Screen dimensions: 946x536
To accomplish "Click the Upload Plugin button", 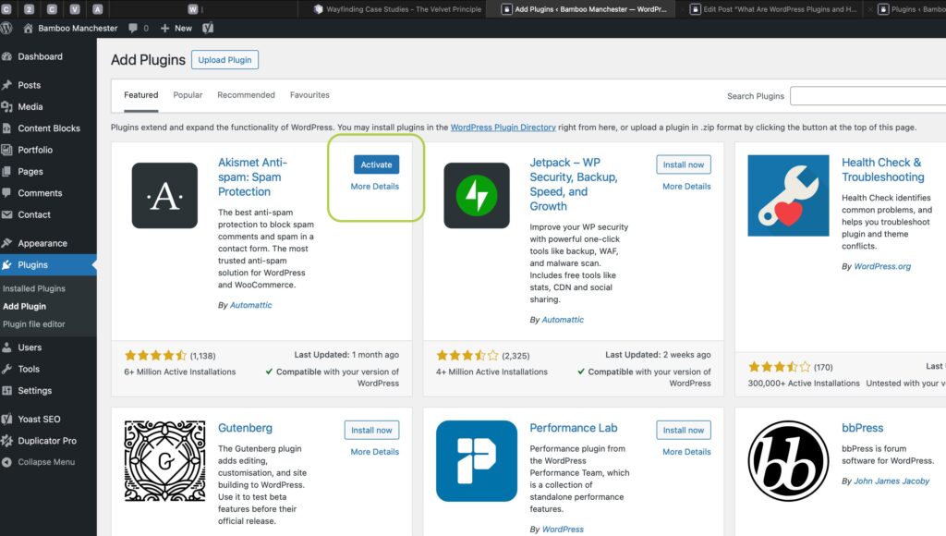I will tap(225, 60).
